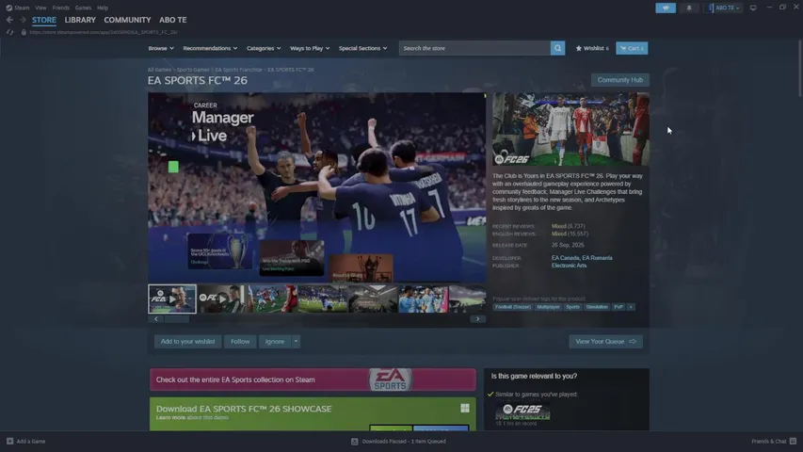The height and width of the screenshot is (452, 803).
Task: Click the Big Picture mode monitor icon
Action: pos(753,8)
